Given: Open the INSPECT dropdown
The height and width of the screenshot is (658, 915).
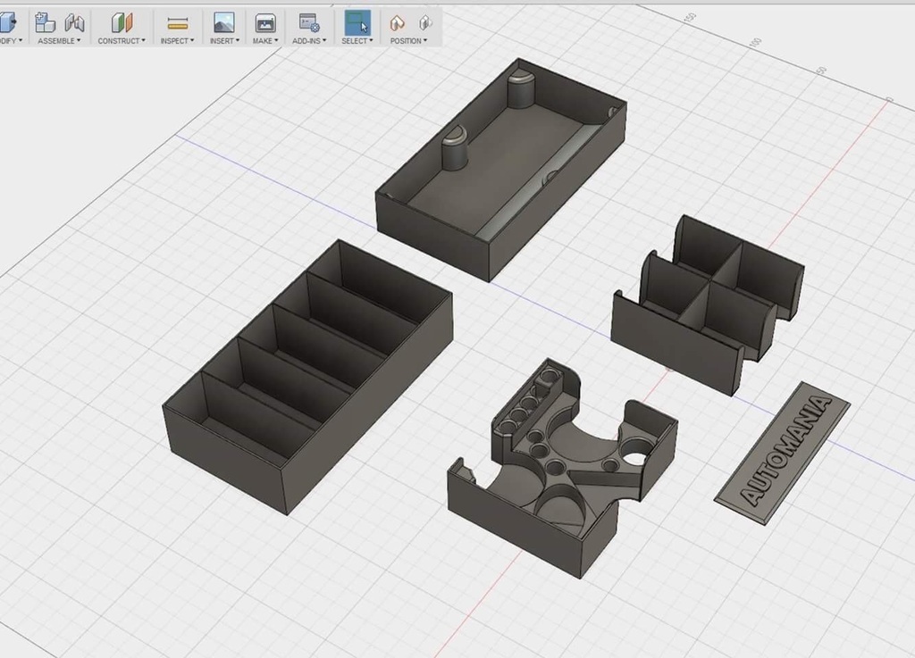Looking at the screenshot, I should click(177, 41).
